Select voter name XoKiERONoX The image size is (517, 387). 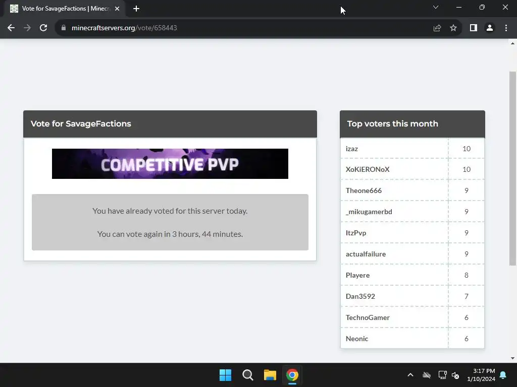click(368, 169)
